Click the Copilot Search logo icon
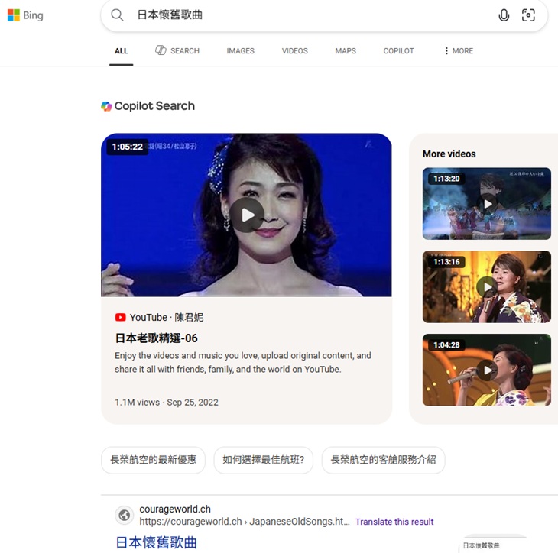Screen dimensions: 558x553 (107, 106)
